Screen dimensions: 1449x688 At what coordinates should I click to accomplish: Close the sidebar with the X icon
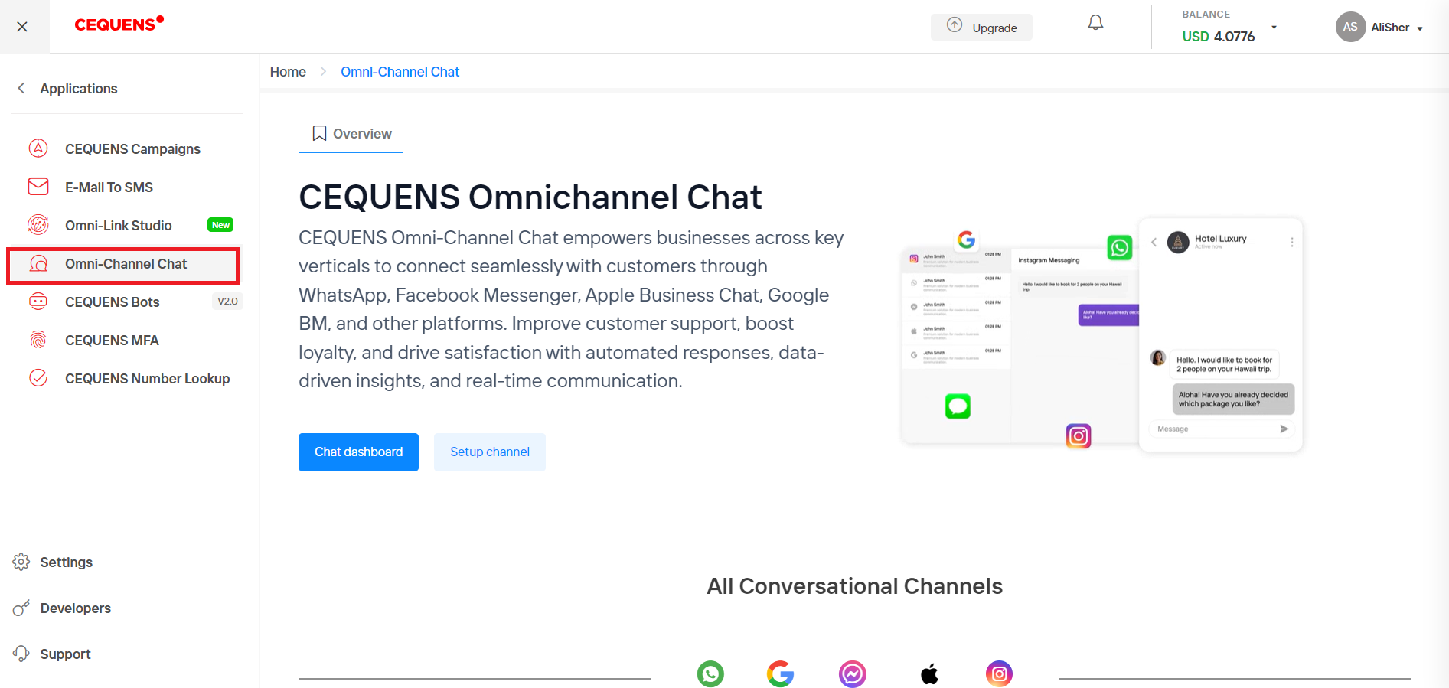point(22,27)
